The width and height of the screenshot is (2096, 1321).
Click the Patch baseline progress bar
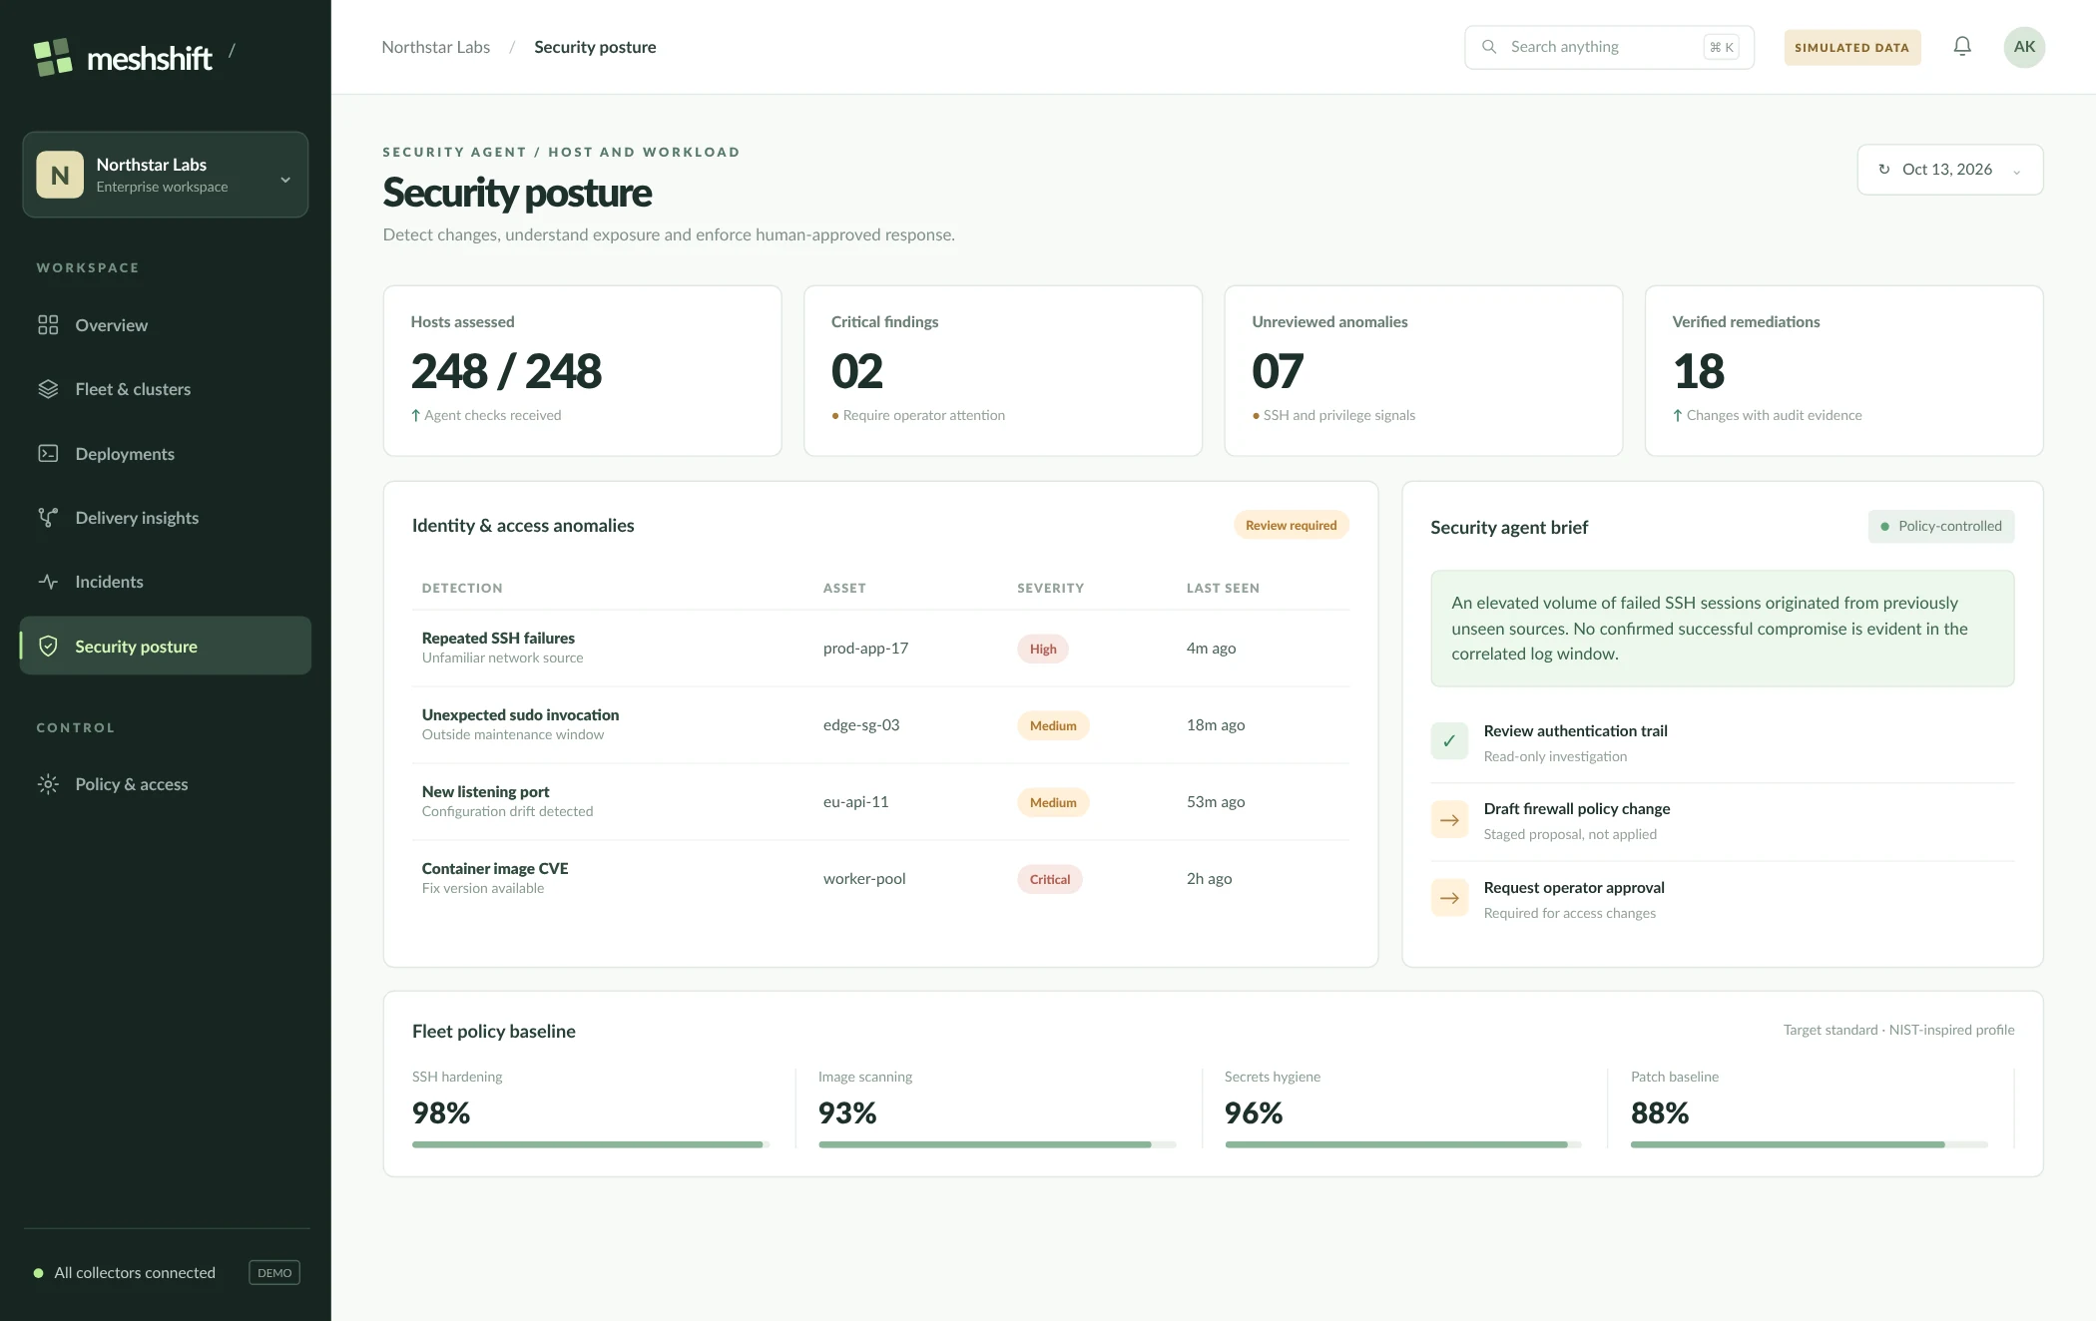[1810, 1144]
